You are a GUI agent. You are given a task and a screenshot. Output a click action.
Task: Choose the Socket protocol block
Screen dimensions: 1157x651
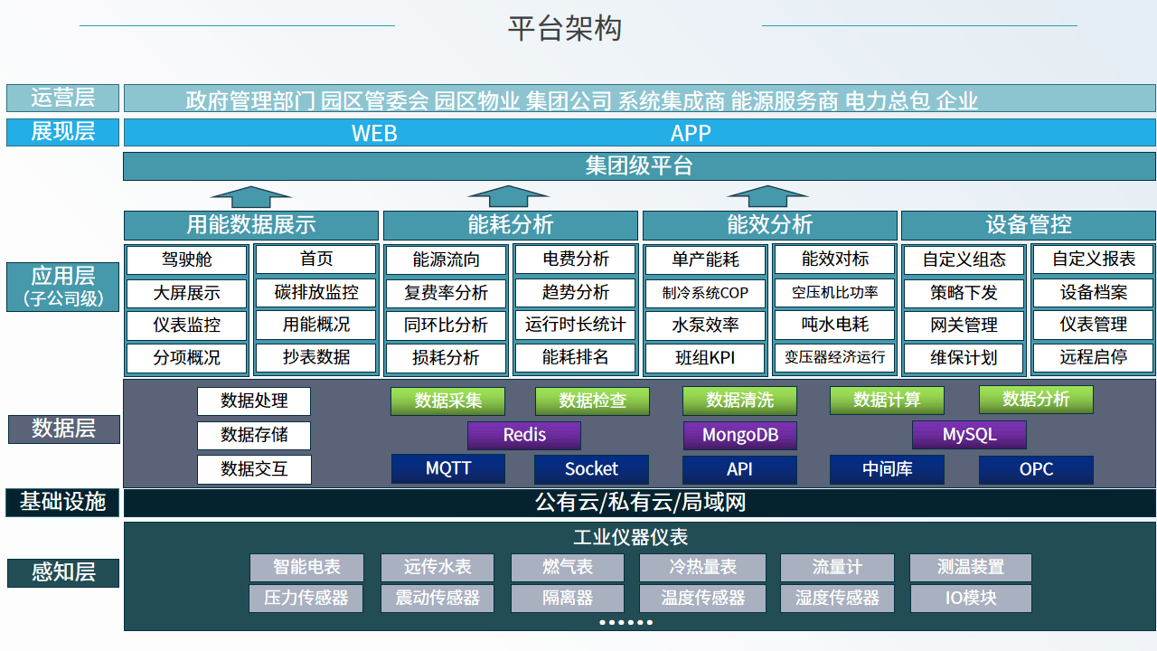[591, 469]
